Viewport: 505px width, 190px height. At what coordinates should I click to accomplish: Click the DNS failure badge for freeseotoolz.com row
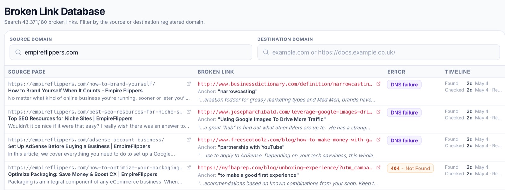pyautogui.click(x=404, y=140)
